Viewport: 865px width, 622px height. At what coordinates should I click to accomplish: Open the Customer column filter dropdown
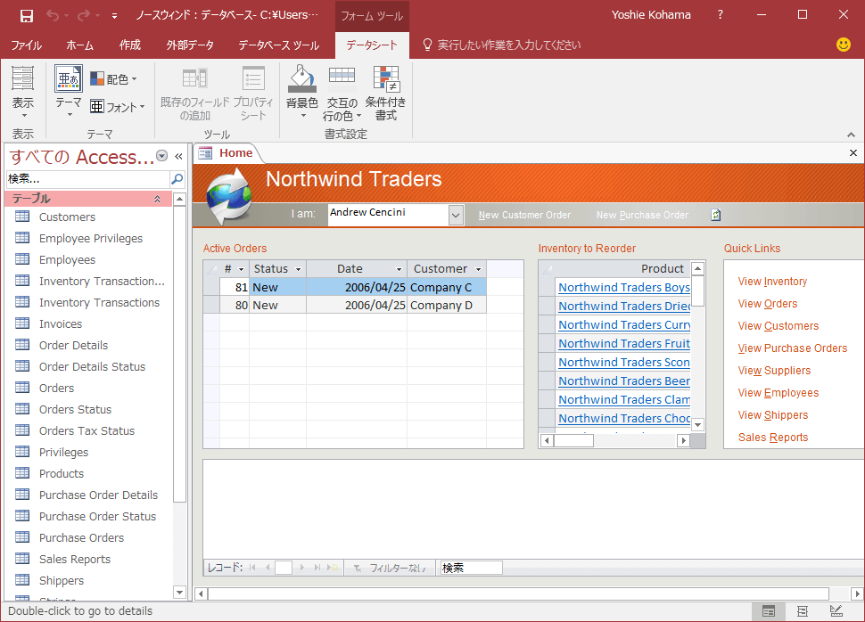(x=478, y=269)
